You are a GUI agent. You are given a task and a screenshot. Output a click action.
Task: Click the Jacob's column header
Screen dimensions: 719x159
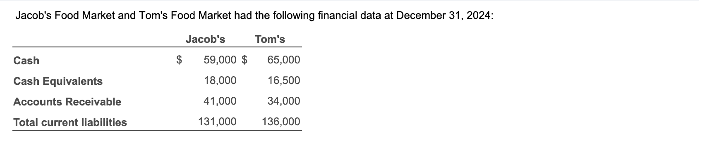[x=205, y=39]
